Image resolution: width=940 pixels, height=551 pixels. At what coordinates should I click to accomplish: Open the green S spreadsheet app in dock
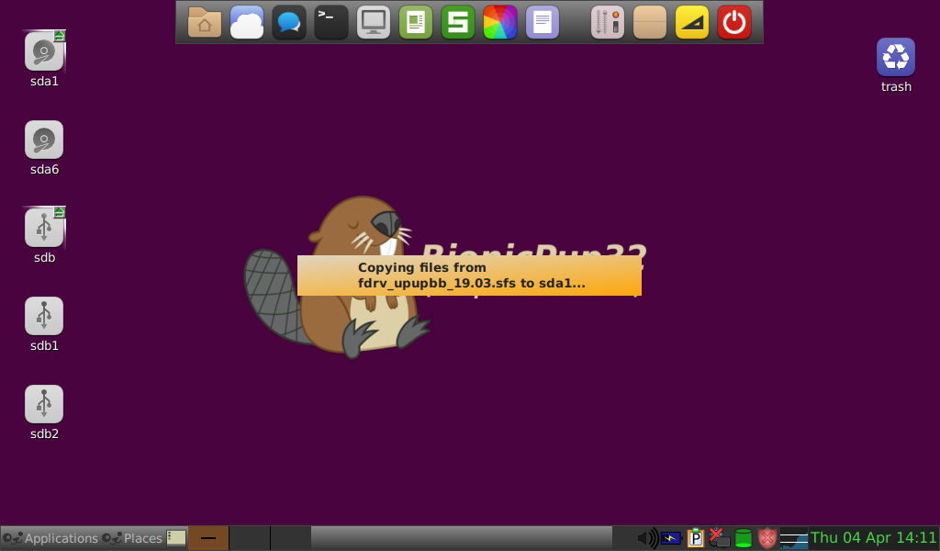click(457, 22)
